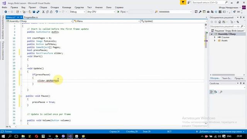The width and height of the screenshot is (247, 139).
Task: Click the Copy toolbar icon
Action: (47, 12)
